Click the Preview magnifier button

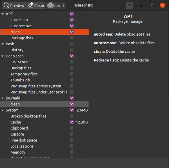14,5
